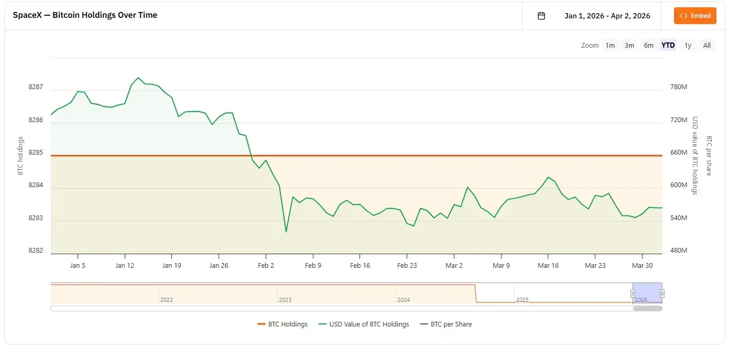
Task: Click the purple BTC per Share legend marker
Action: (x=424, y=324)
